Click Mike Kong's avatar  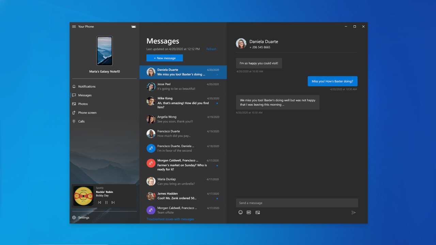point(151,101)
